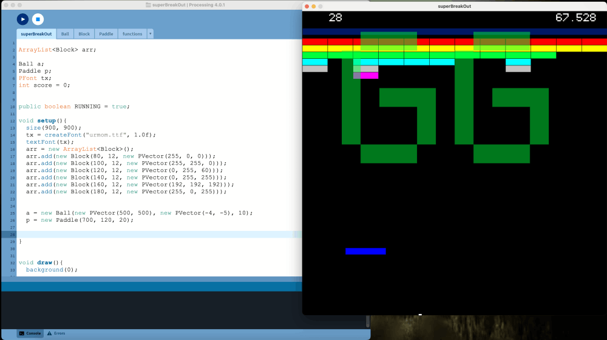Screen dimensions: 607x340
Task: Select the functions tab
Action: tap(132, 34)
